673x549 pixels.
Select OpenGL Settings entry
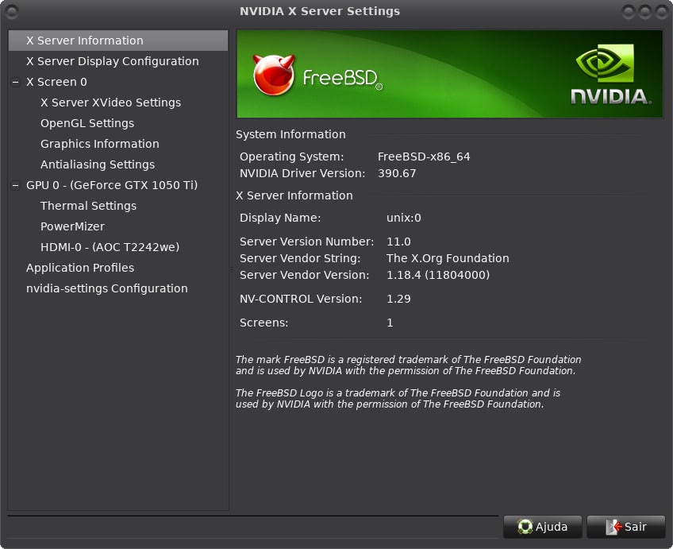click(x=87, y=123)
